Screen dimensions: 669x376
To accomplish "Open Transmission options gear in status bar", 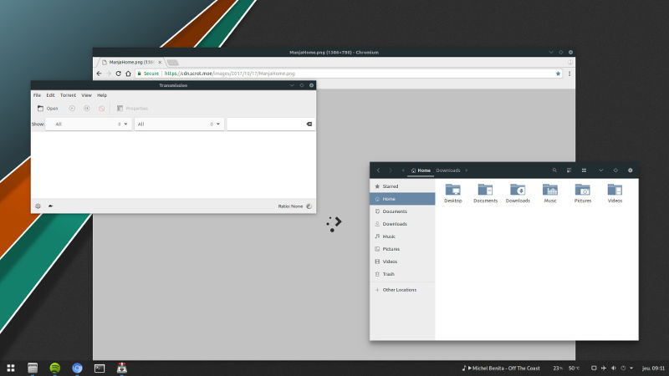I will click(x=38, y=206).
